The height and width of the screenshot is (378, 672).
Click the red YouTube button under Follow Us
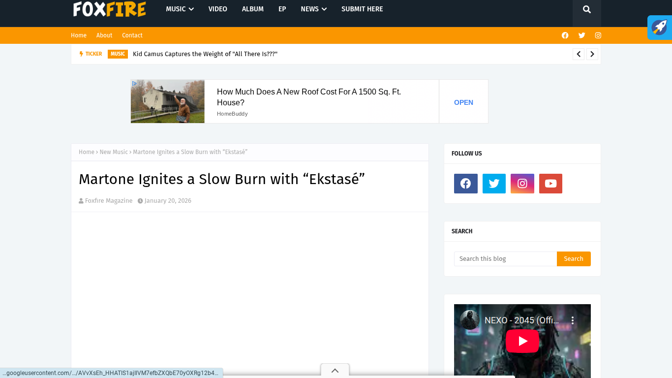click(550, 184)
